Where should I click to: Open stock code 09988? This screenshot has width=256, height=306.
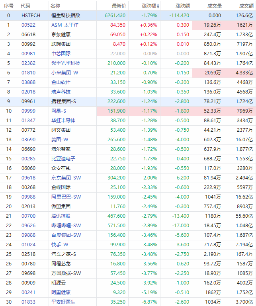29,197
